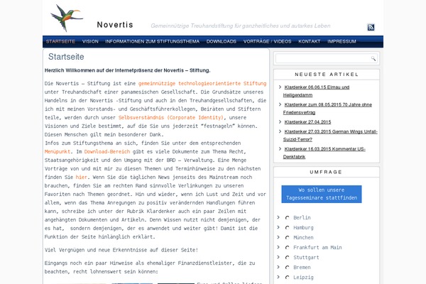426x284 pixels.
Task: Click the Novertis site title
Action: pyautogui.click(x=115, y=25)
